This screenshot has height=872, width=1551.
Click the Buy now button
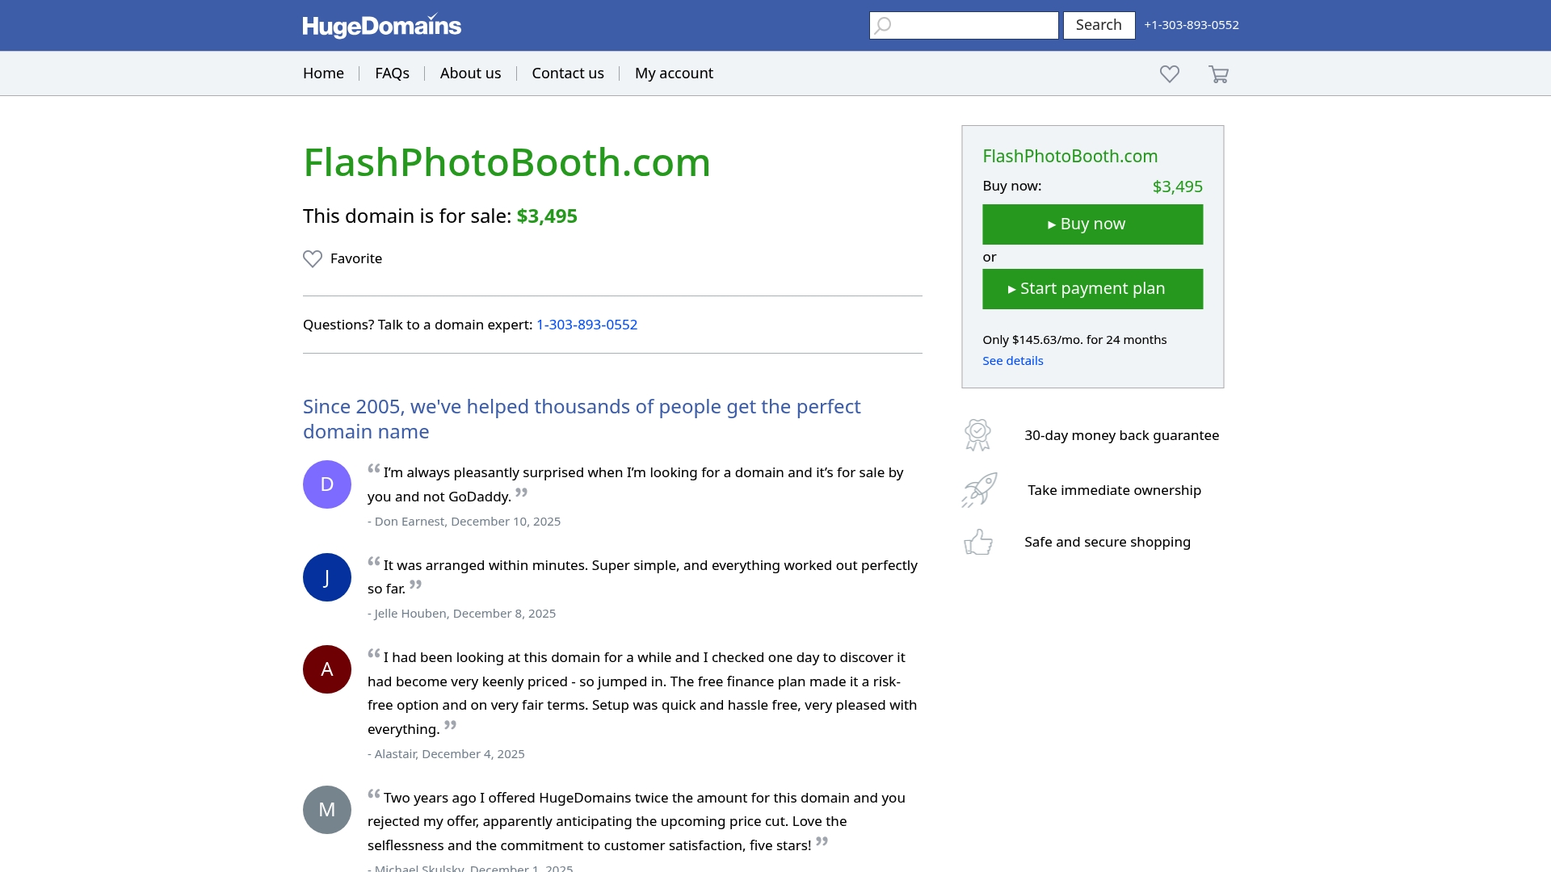1092,224
